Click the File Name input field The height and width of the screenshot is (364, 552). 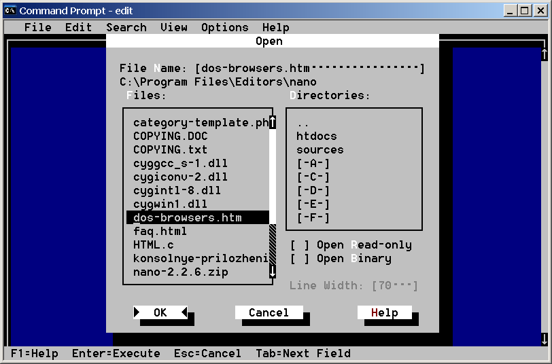[x=309, y=69]
